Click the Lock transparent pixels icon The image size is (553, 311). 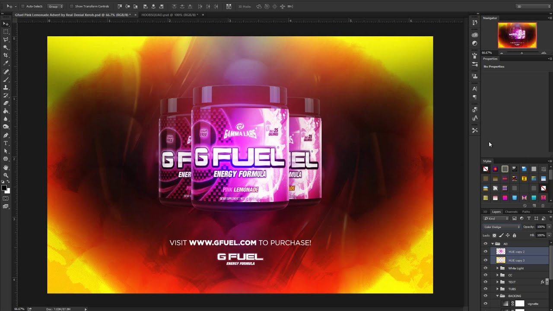tap(495, 235)
